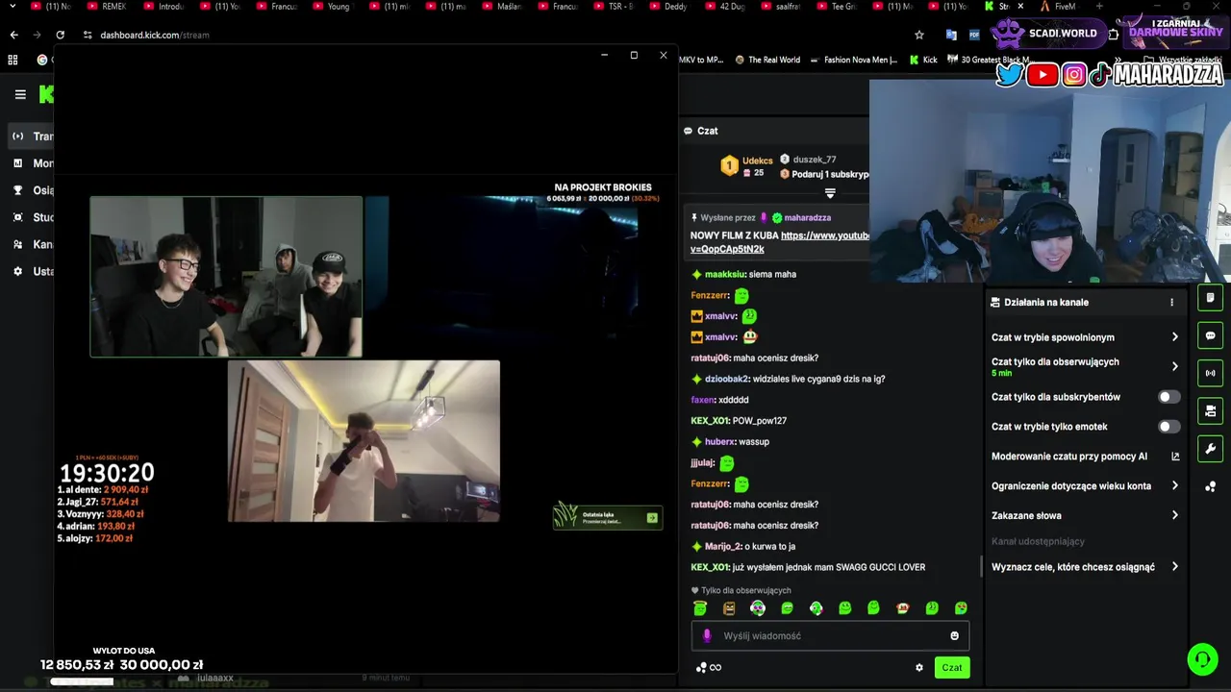Switch to the REMEK browser tab
The image size is (1231, 692).
coord(108,7)
